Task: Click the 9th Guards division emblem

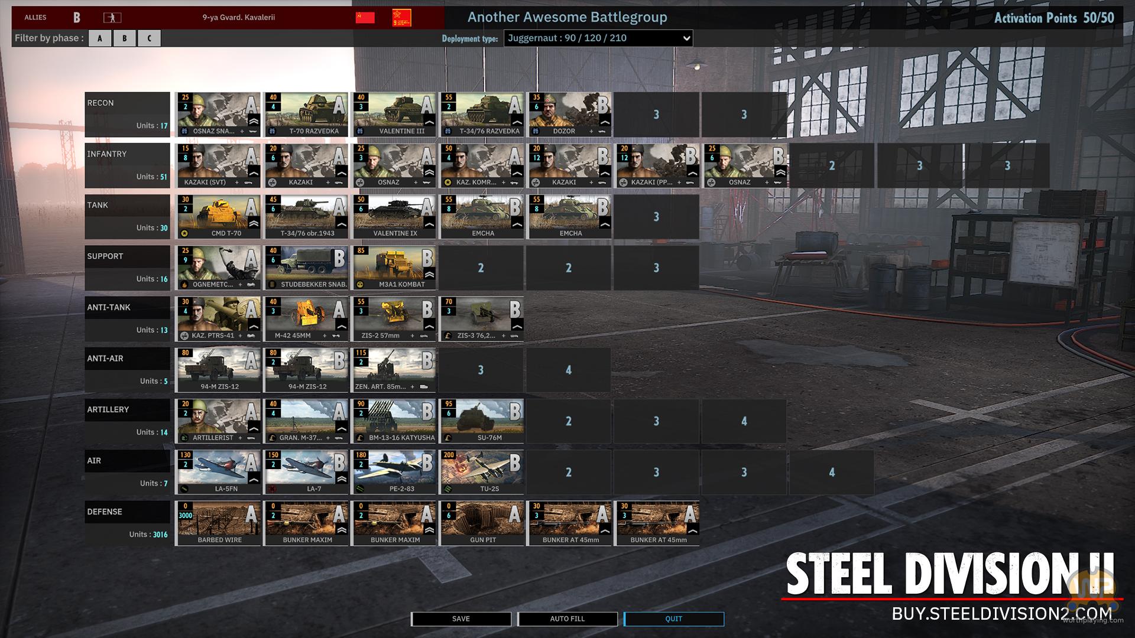Action: [402, 18]
